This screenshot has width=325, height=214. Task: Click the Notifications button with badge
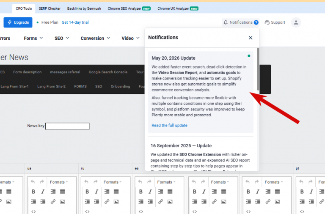tap(241, 22)
